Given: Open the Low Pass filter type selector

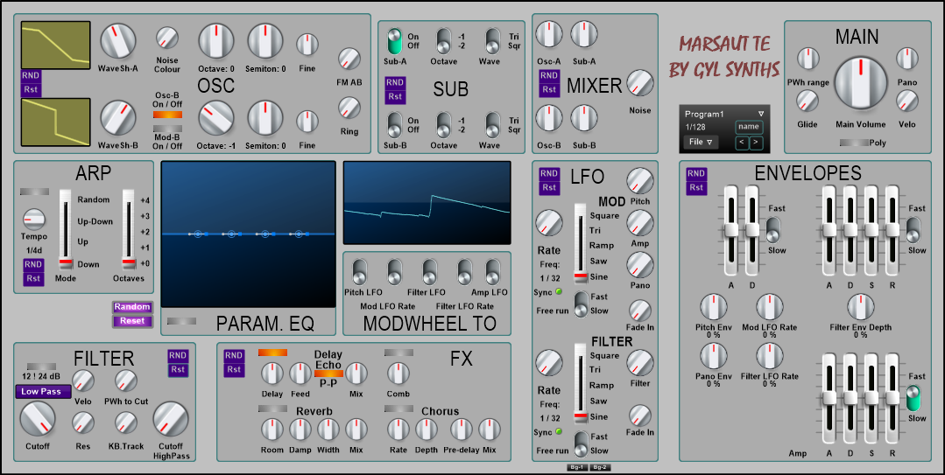Looking at the screenshot, I should tap(42, 392).
